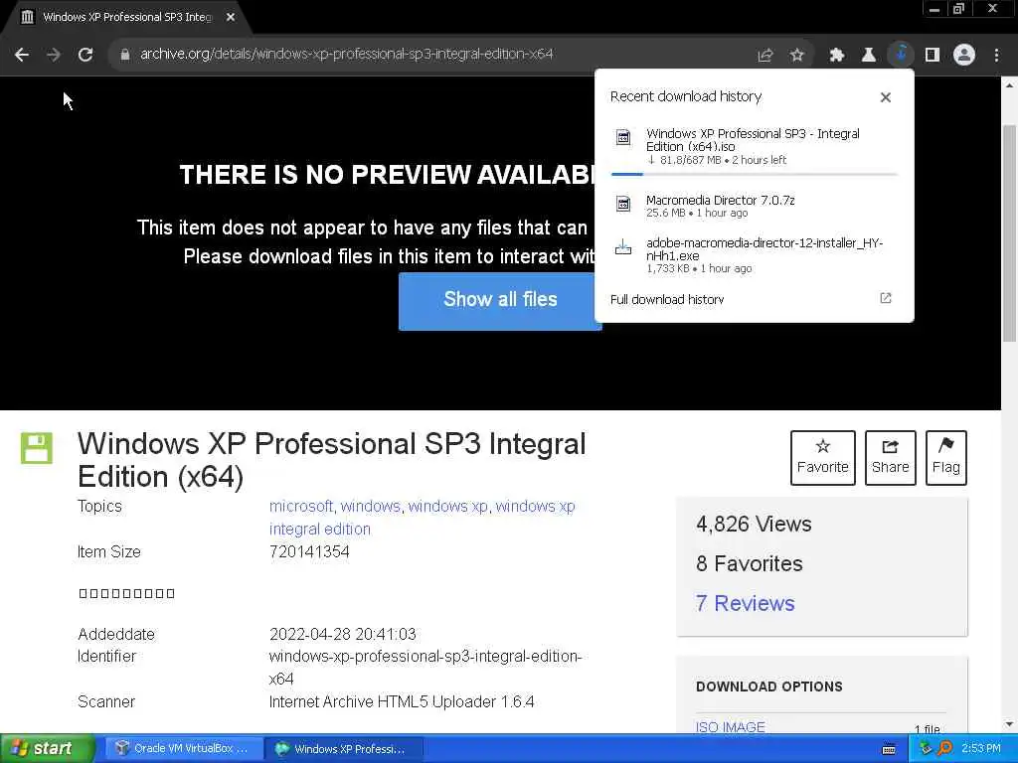Click the 8 Favorites text
The image size is (1018, 763).
[x=750, y=564]
